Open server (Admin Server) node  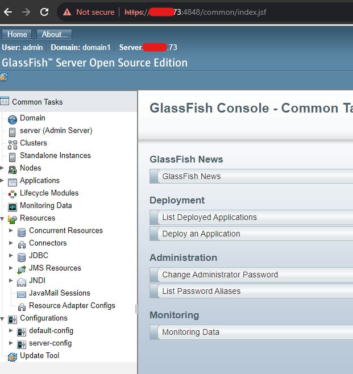tap(56, 131)
